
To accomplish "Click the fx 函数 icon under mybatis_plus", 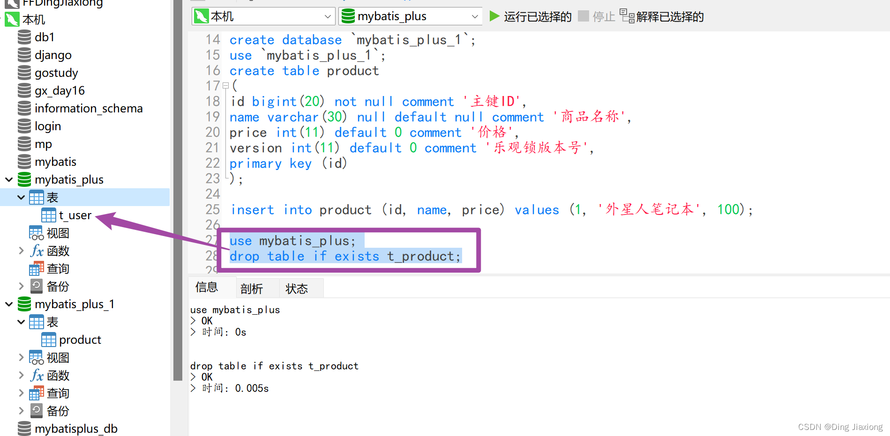I will pos(37,251).
